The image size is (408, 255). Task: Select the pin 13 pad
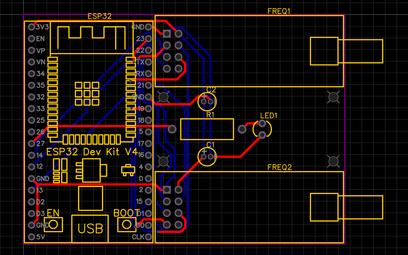[31, 190]
